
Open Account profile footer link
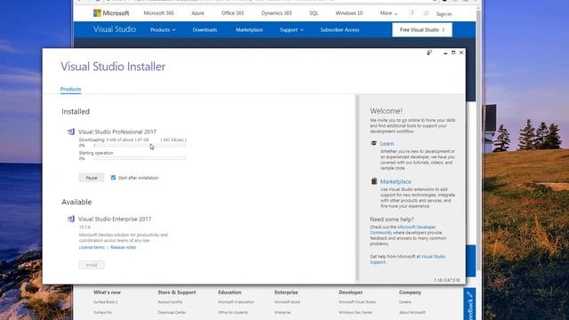pos(170,302)
